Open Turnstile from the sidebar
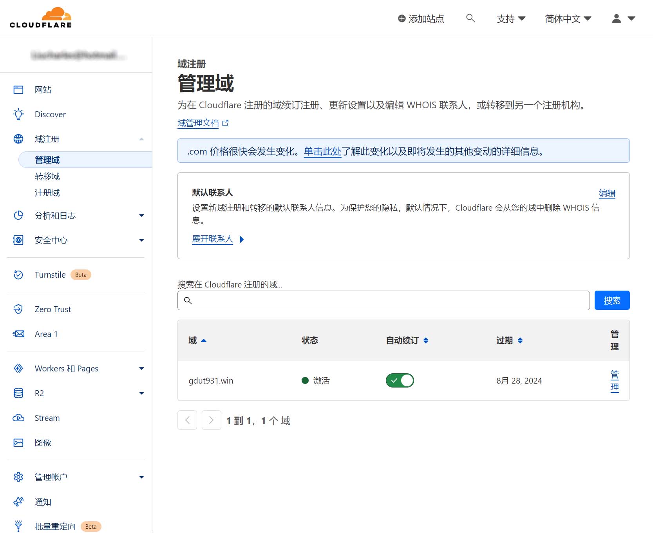653x533 pixels. 50,275
